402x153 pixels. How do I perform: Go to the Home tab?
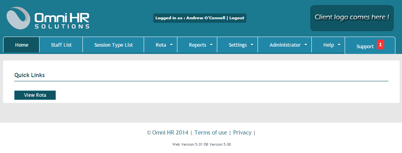pos(22,45)
